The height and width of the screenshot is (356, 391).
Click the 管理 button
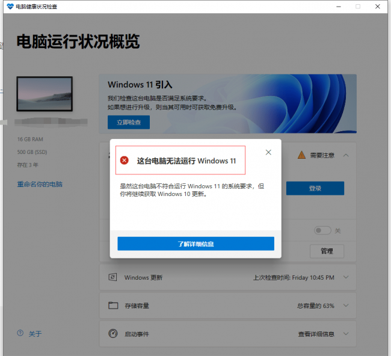pos(327,251)
